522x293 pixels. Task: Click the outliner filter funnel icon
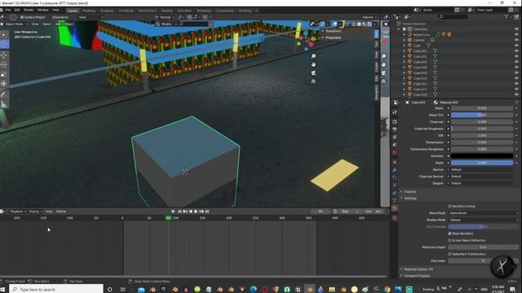[507, 16]
